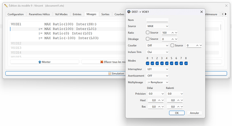232x126 pixels.
Task: Uncheck flight mode 3 checkbox
Action: pyautogui.click(x=162, y=63)
